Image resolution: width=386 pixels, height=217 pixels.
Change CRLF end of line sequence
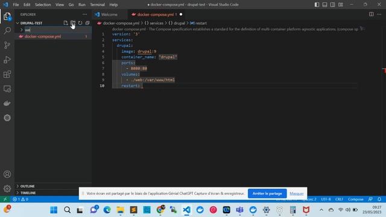(339, 200)
